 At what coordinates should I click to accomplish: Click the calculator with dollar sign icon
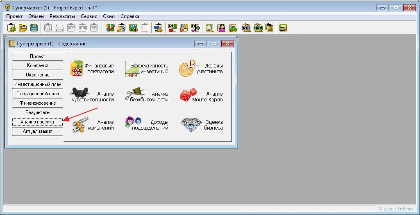click(x=133, y=28)
